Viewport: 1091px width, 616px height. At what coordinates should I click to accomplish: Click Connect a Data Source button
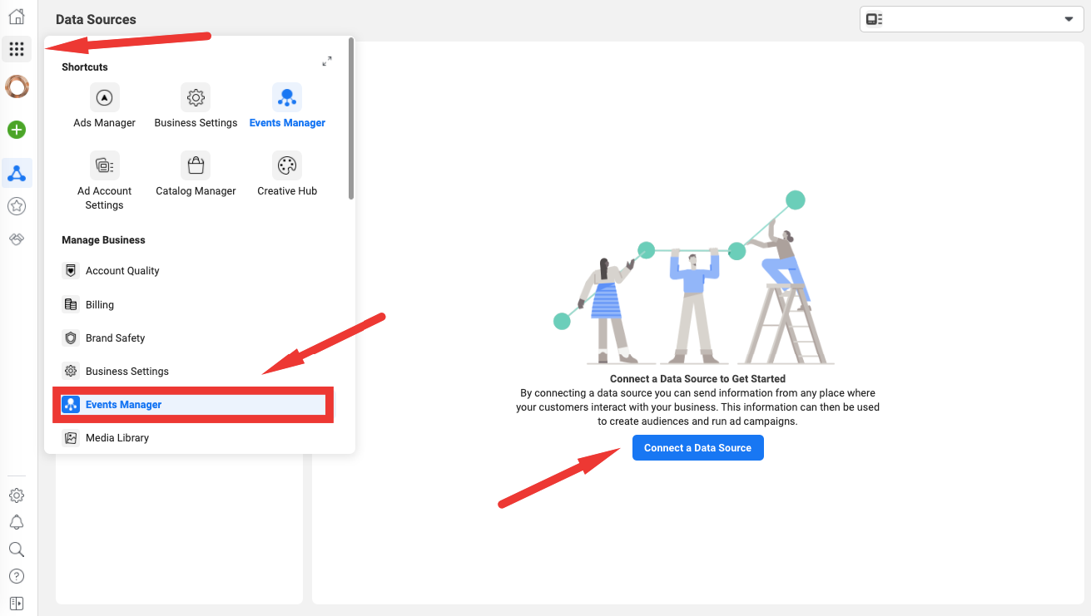[697, 448]
